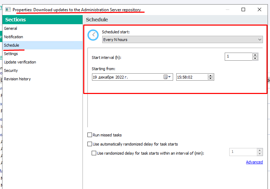
Task: Increase the start time with up arrow
Action: (x=210, y=75)
